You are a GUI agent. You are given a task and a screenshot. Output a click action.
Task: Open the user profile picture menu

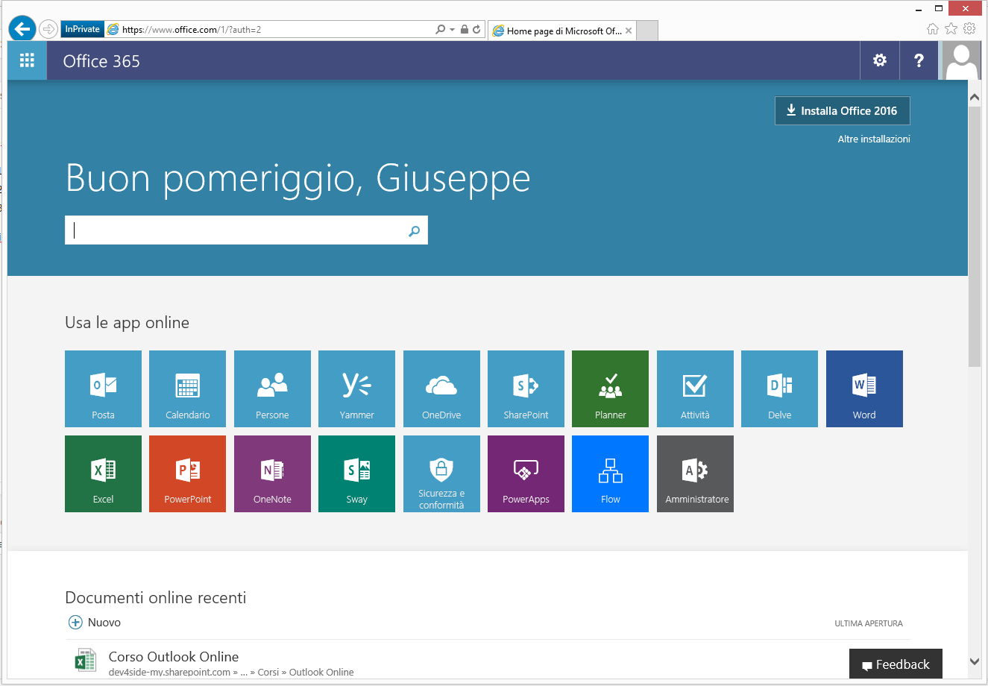[961, 60]
